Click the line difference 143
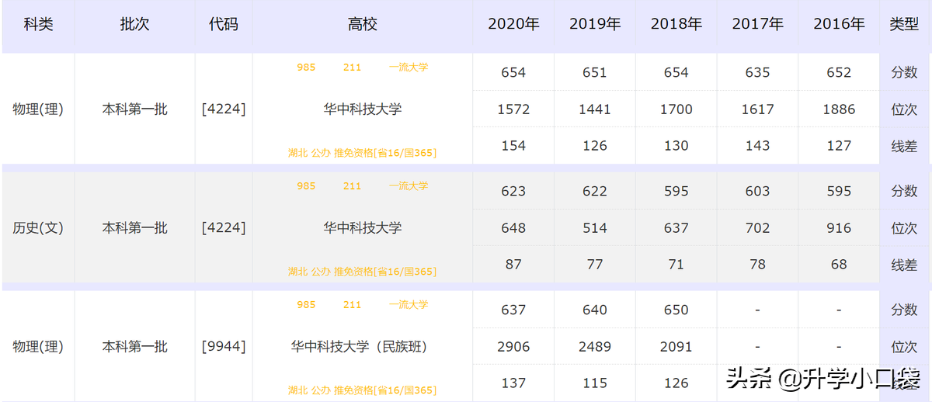The width and height of the screenshot is (932, 402). coord(757,146)
